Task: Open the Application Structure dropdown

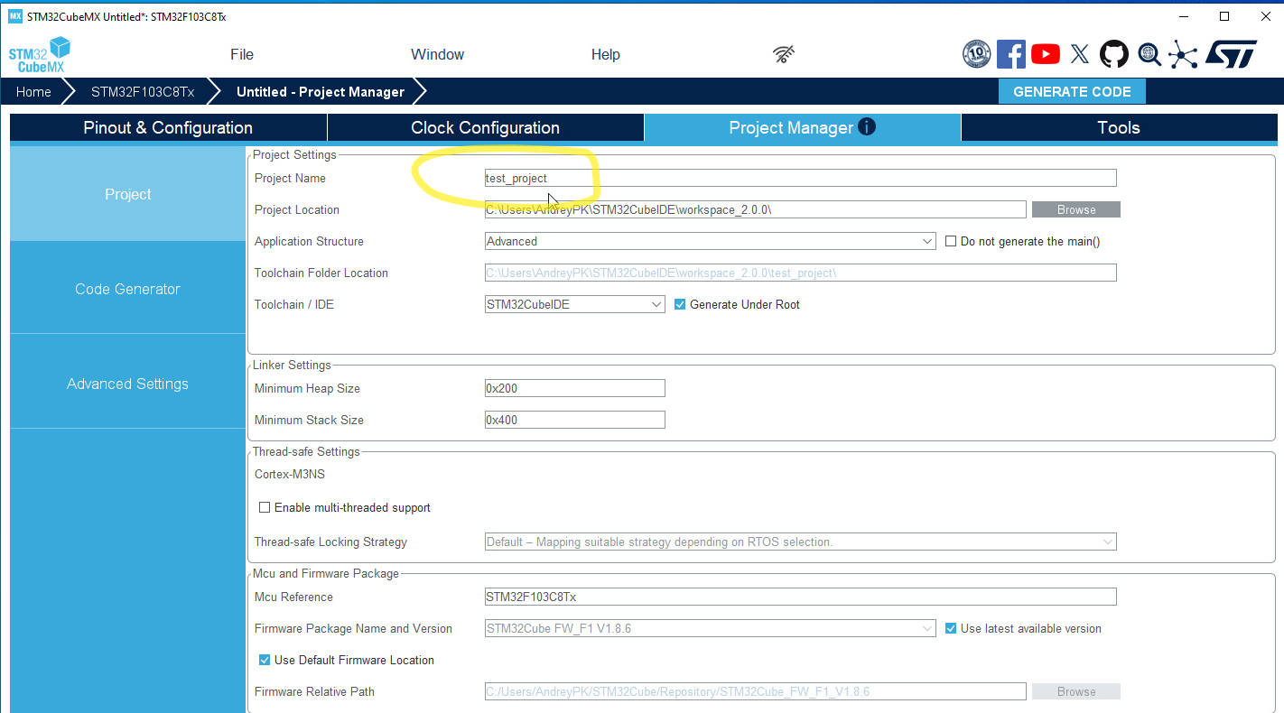Action: [711, 241]
